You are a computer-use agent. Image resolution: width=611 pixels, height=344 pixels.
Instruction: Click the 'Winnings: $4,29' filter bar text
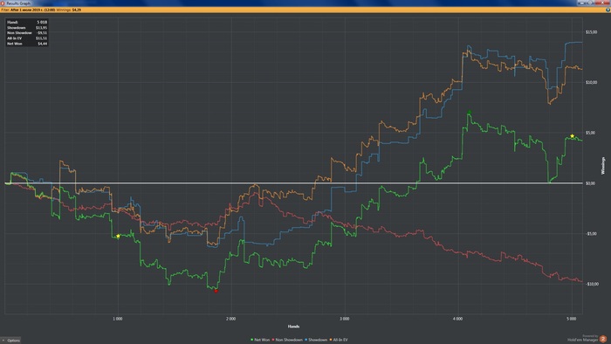pos(69,10)
